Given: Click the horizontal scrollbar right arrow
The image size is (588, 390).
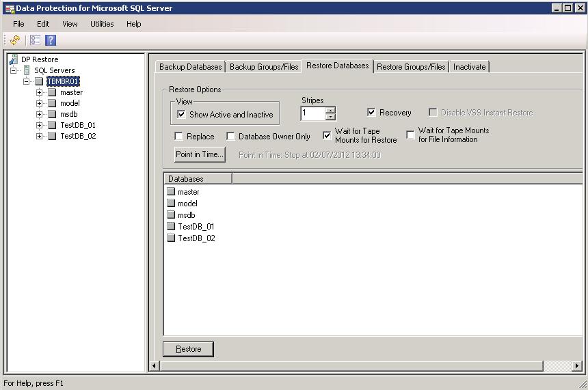Looking at the screenshot, I should [577, 365].
